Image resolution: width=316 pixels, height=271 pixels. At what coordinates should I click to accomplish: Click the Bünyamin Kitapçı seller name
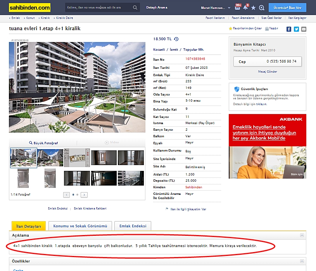(x=249, y=44)
